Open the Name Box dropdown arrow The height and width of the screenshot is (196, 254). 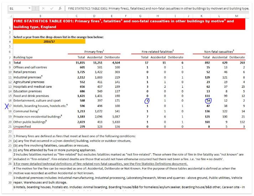pyautogui.click(x=29, y=8)
